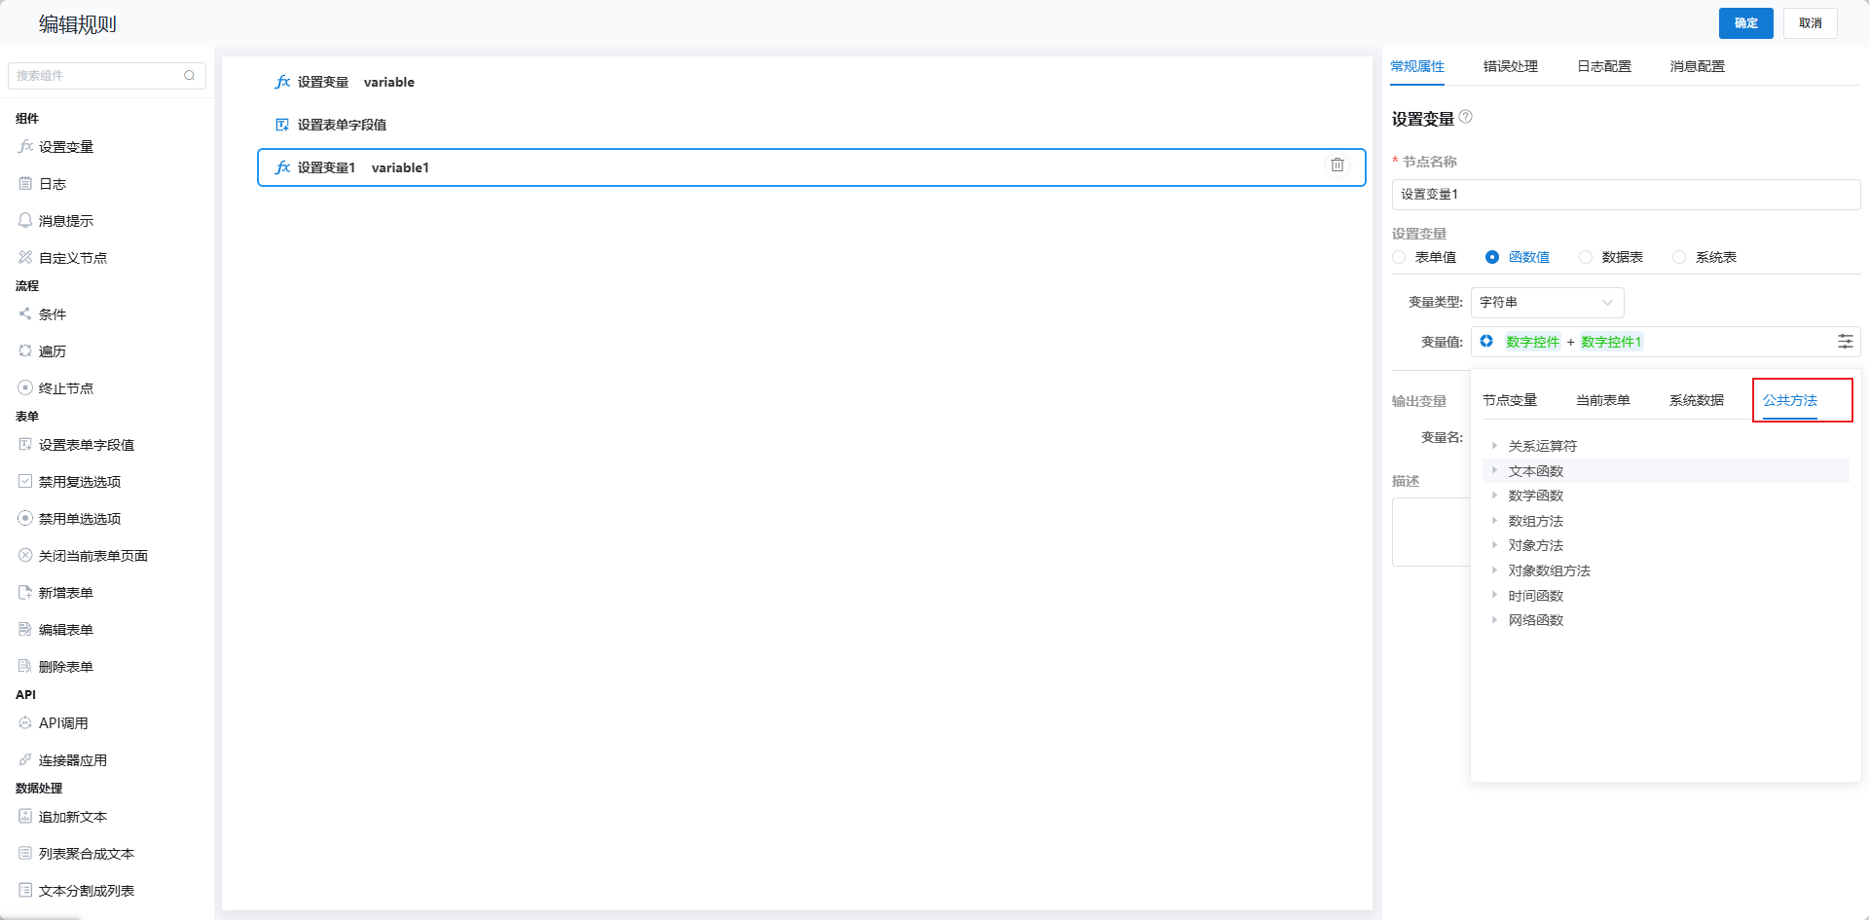Click the delete trash icon on 设置变量1 node
Image resolution: width=1869 pixels, height=920 pixels.
[x=1338, y=166]
